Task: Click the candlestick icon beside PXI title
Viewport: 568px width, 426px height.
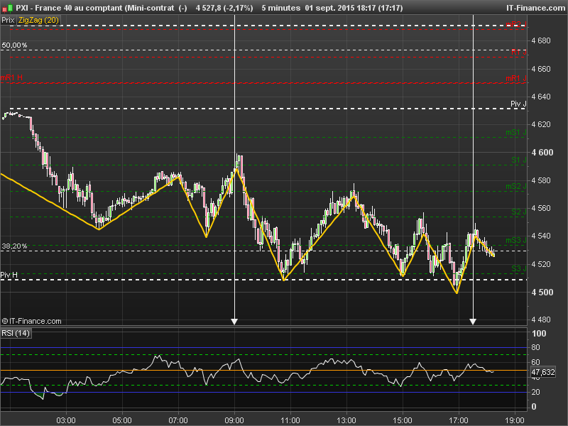Action: [x=8, y=7]
